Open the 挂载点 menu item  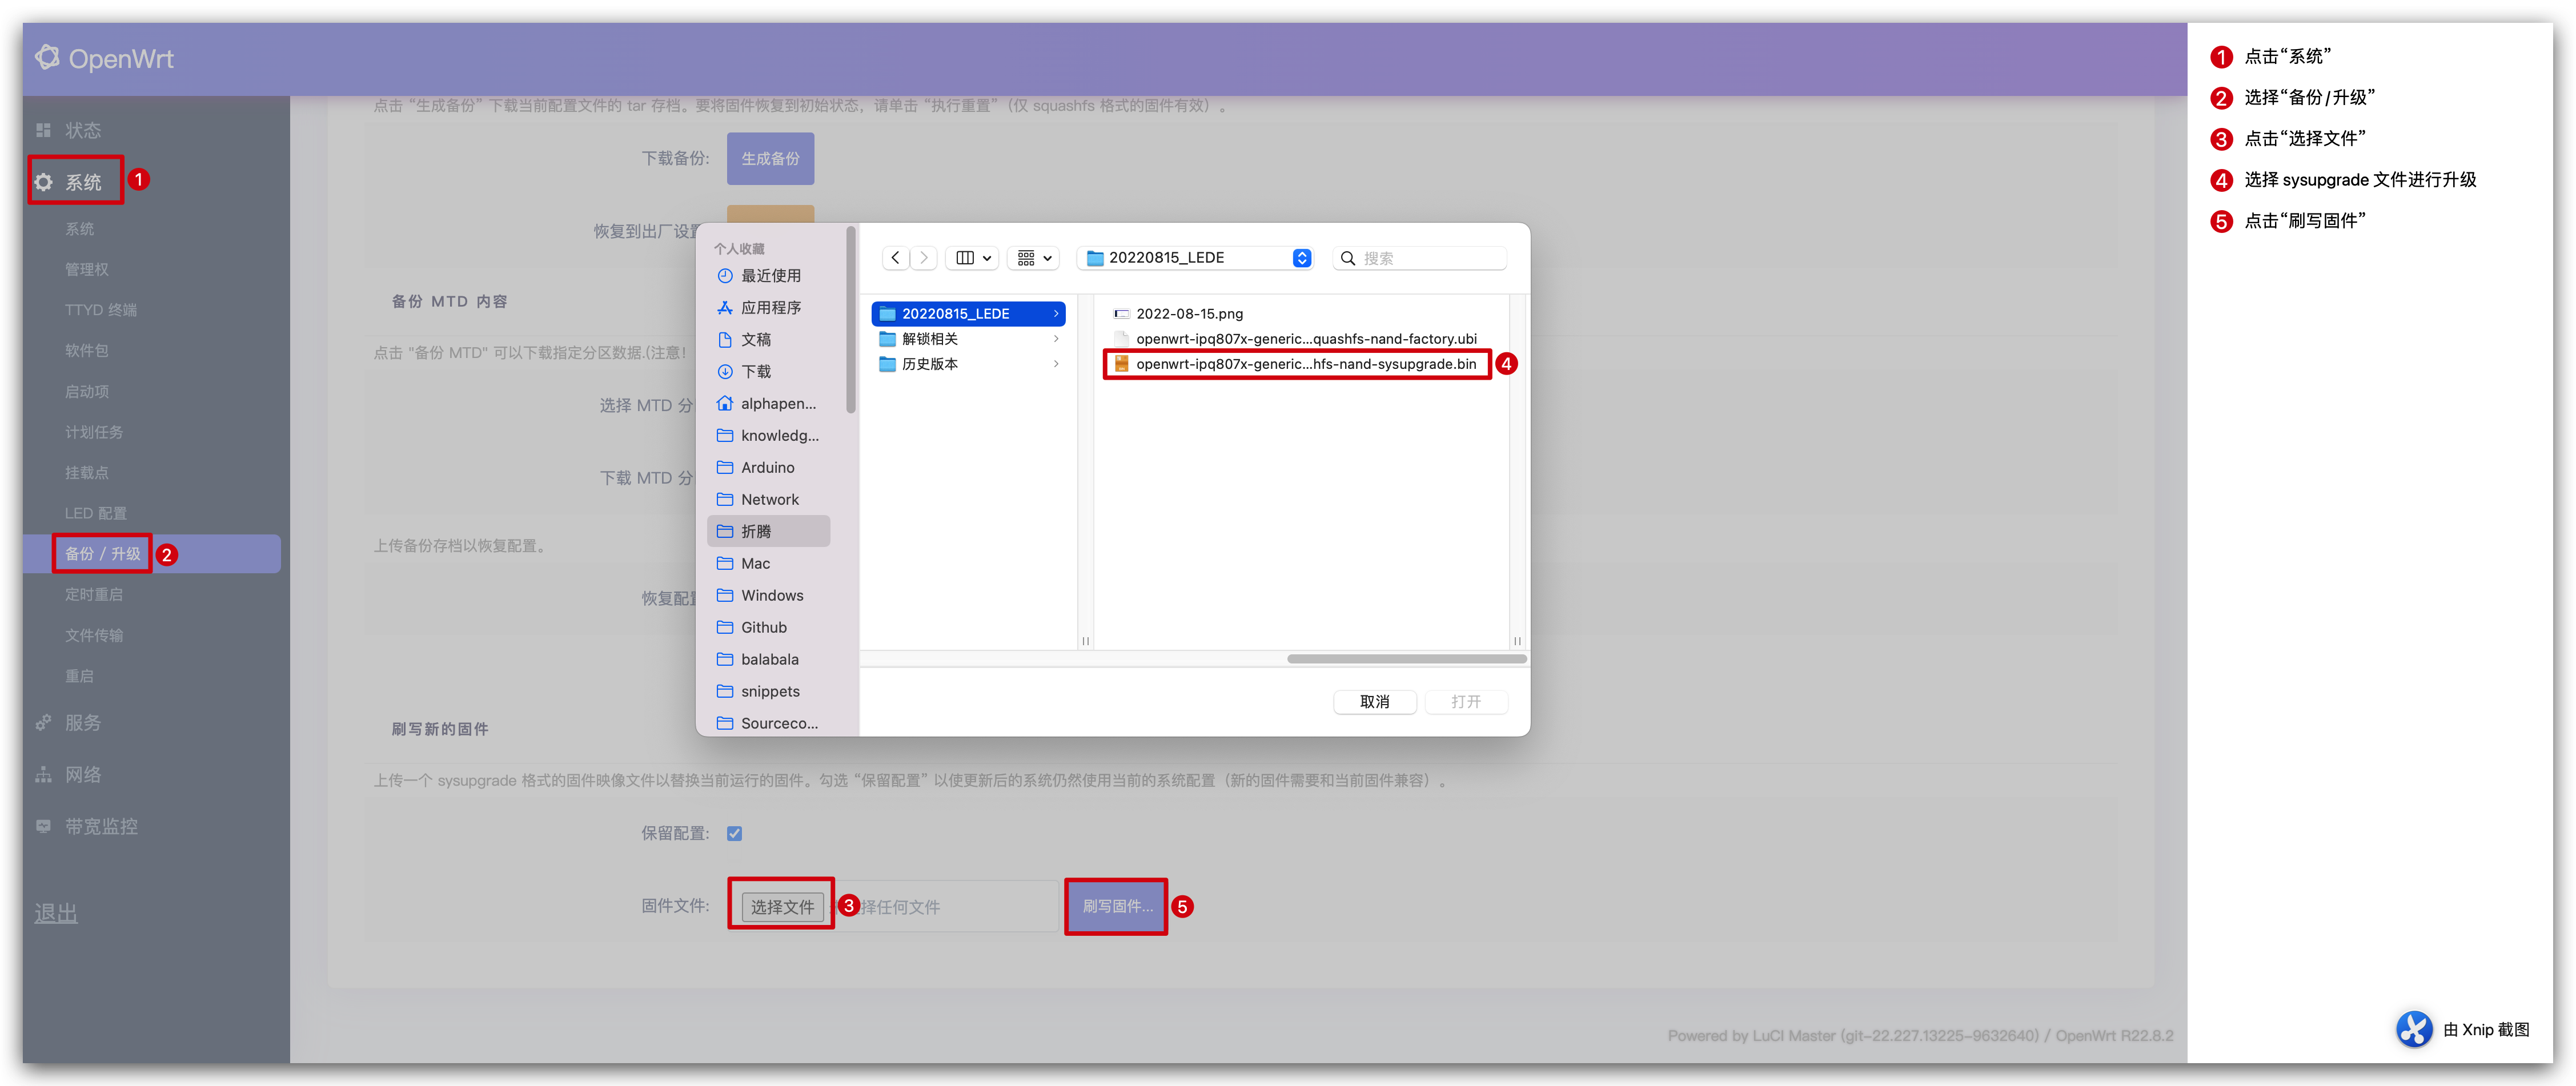[x=87, y=473]
